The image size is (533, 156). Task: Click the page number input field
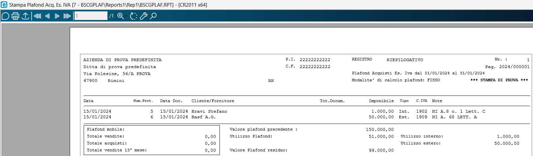coord(91,16)
